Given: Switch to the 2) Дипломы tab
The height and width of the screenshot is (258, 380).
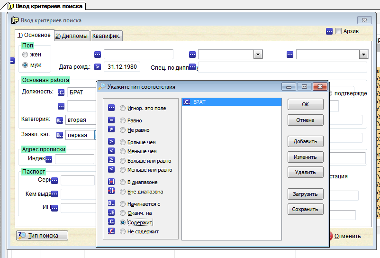Looking at the screenshot, I should point(72,36).
